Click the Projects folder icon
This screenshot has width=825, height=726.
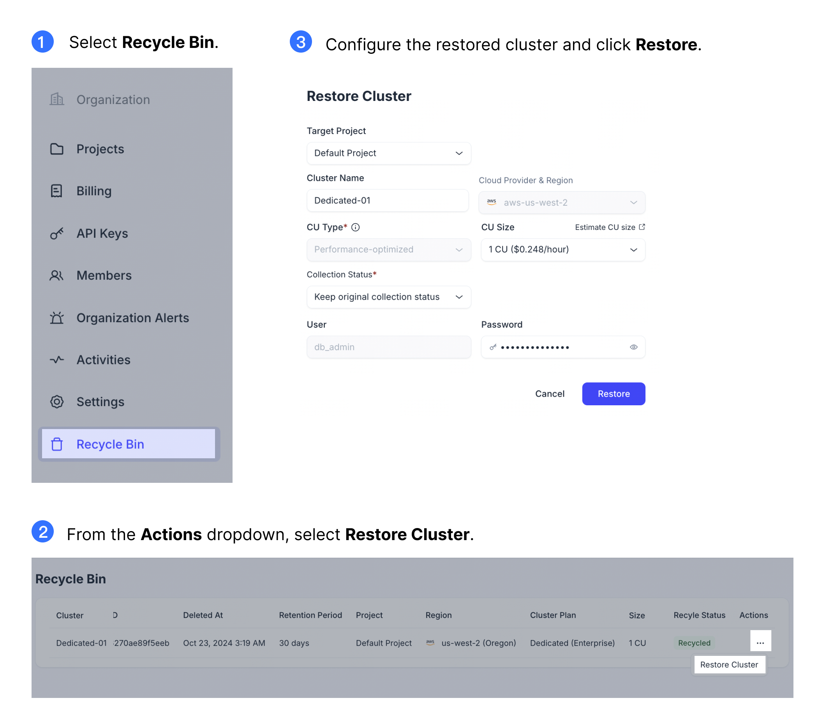tap(56, 149)
